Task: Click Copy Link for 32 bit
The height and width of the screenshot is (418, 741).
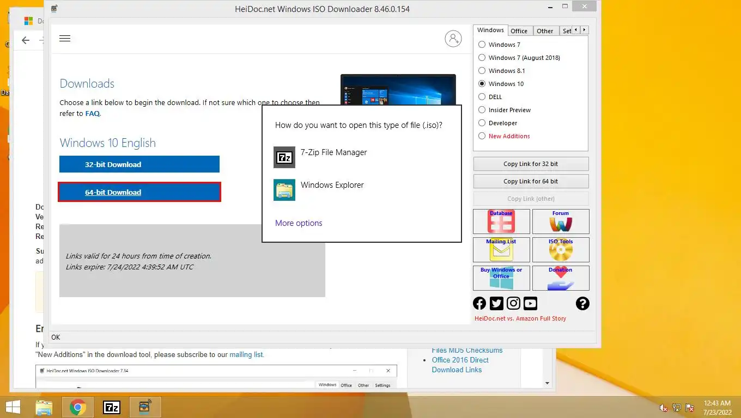Action: (x=531, y=164)
